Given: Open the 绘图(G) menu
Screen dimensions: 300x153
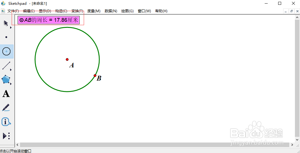Looking at the screenshot, I should 127,11.
